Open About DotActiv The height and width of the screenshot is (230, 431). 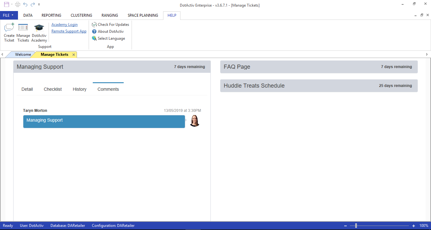pos(108,32)
